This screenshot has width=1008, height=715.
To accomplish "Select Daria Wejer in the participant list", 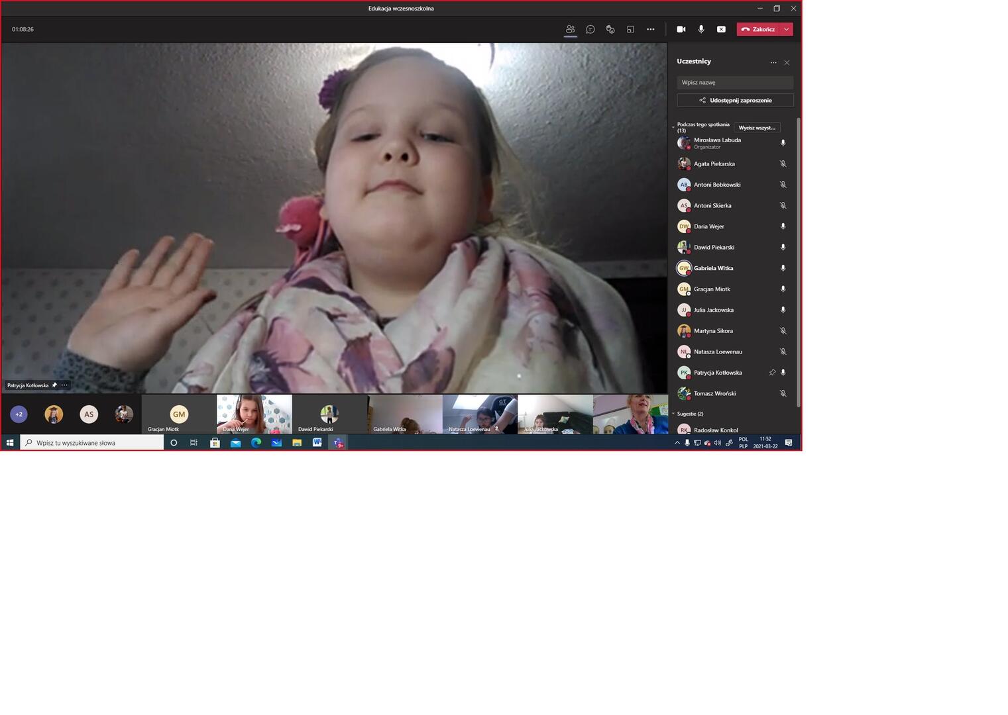I will [708, 226].
